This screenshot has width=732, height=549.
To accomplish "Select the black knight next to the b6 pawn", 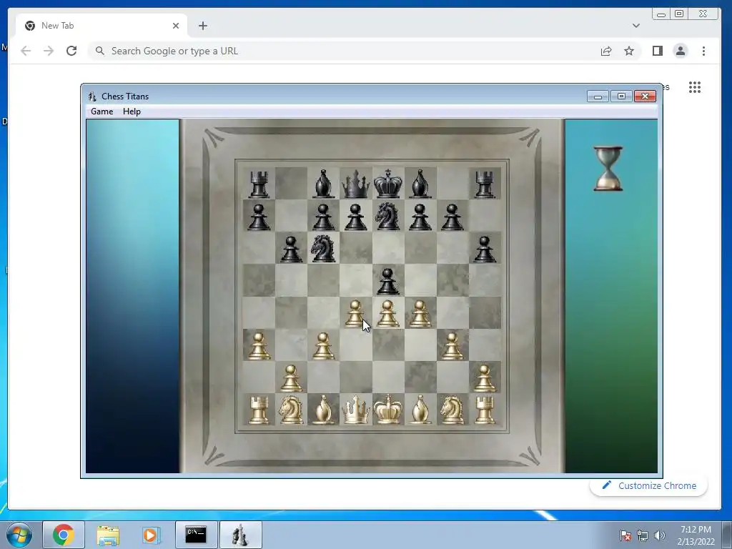I will click(x=323, y=248).
